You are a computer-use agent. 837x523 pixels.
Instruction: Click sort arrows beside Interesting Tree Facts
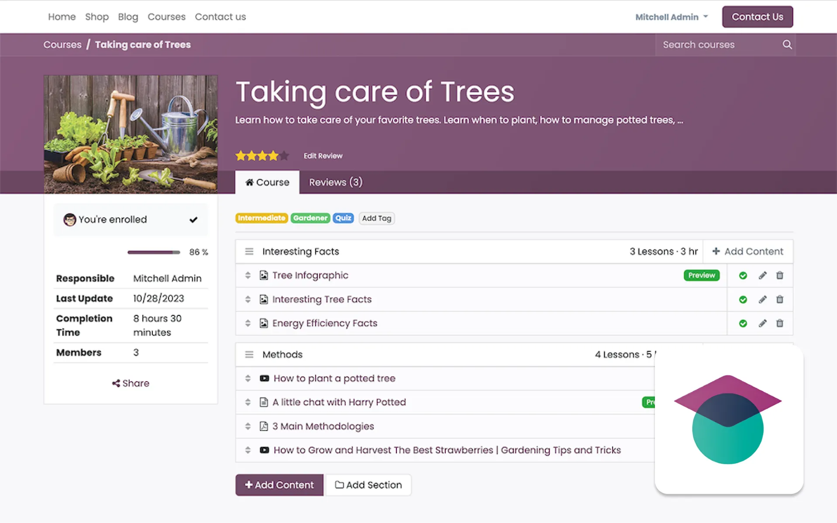[x=248, y=299]
